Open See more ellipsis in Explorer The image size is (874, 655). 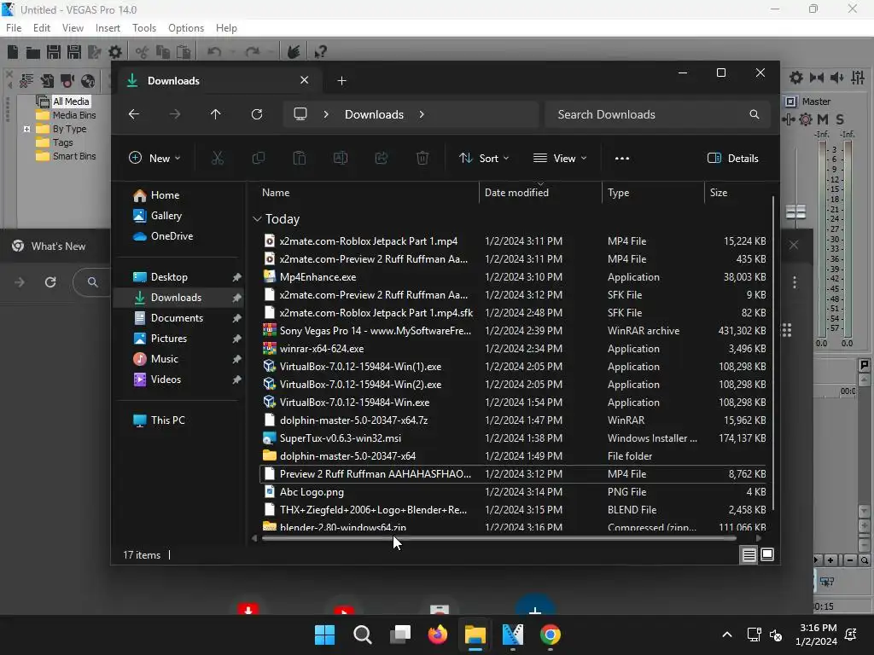pos(622,158)
